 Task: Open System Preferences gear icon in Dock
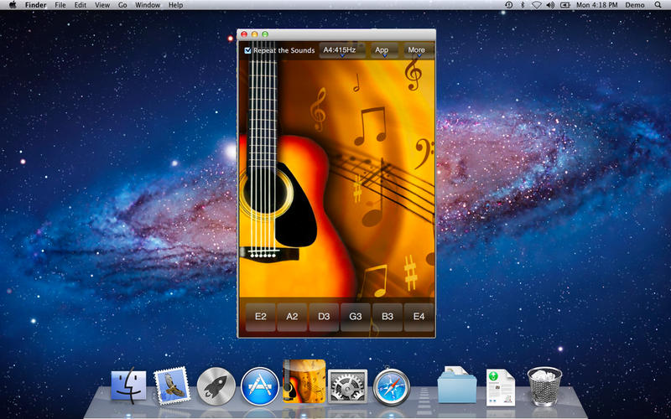coord(346,386)
